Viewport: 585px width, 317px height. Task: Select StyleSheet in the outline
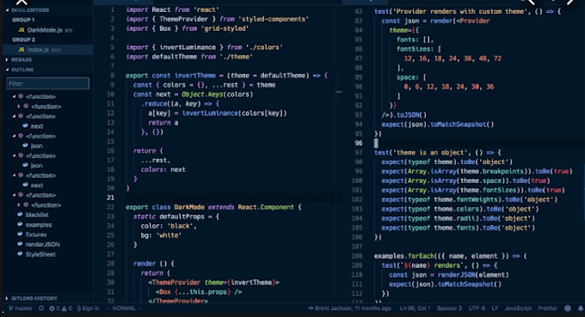(x=40, y=254)
